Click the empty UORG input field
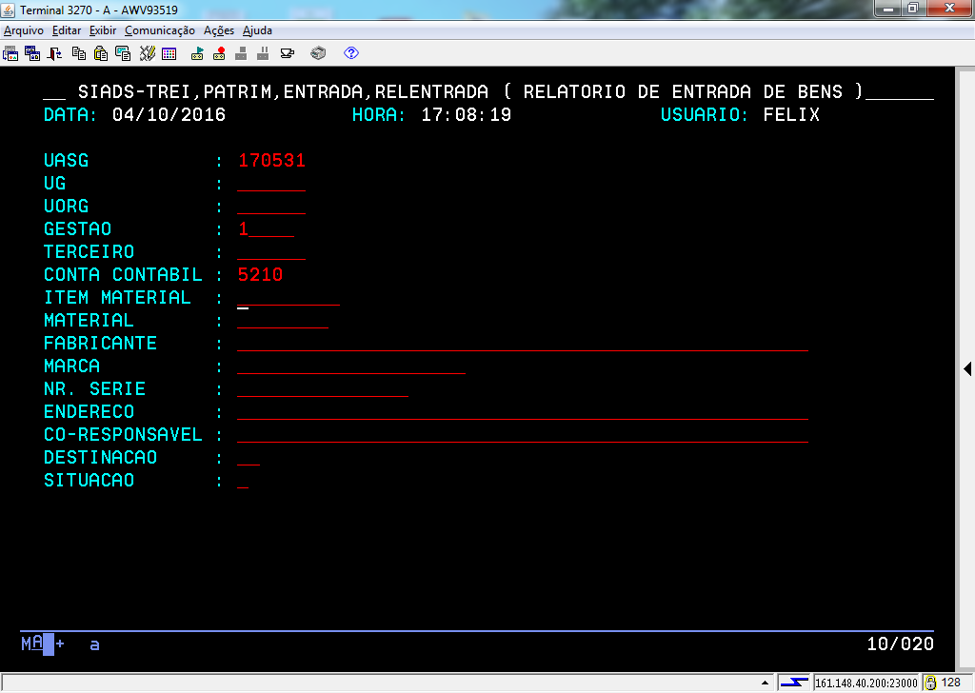The width and height of the screenshot is (975, 693). tap(271, 207)
